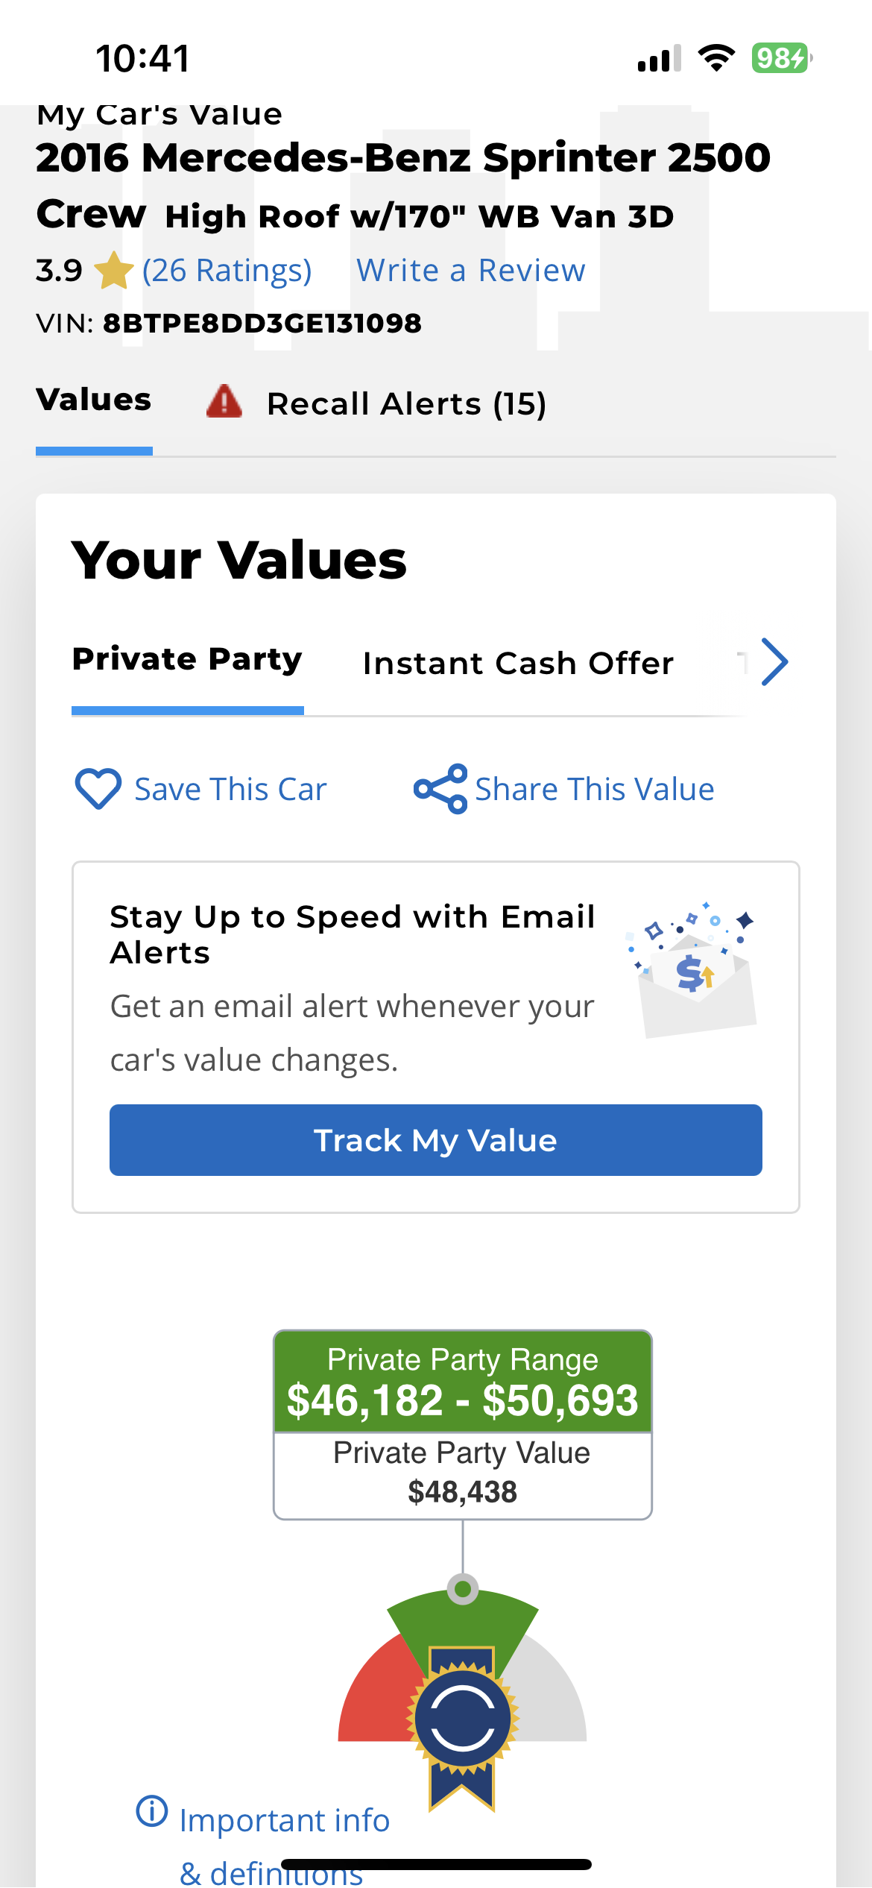872x1888 pixels.
Task: Open the Recall Alerts (15) tab
Action: pyautogui.click(x=406, y=404)
